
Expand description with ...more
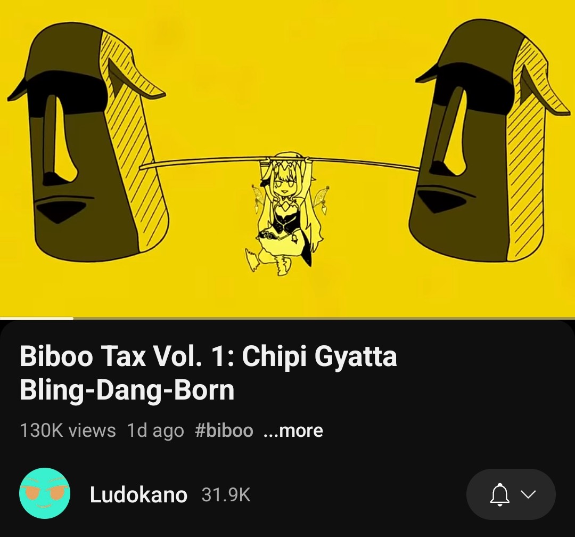coord(293,430)
